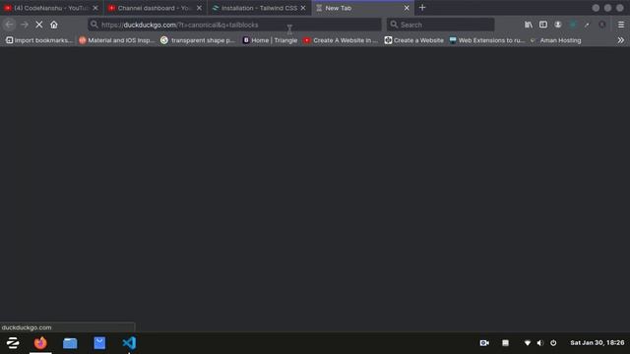
Task: Open the transparent shape bookmark
Action: [x=198, y=40]
